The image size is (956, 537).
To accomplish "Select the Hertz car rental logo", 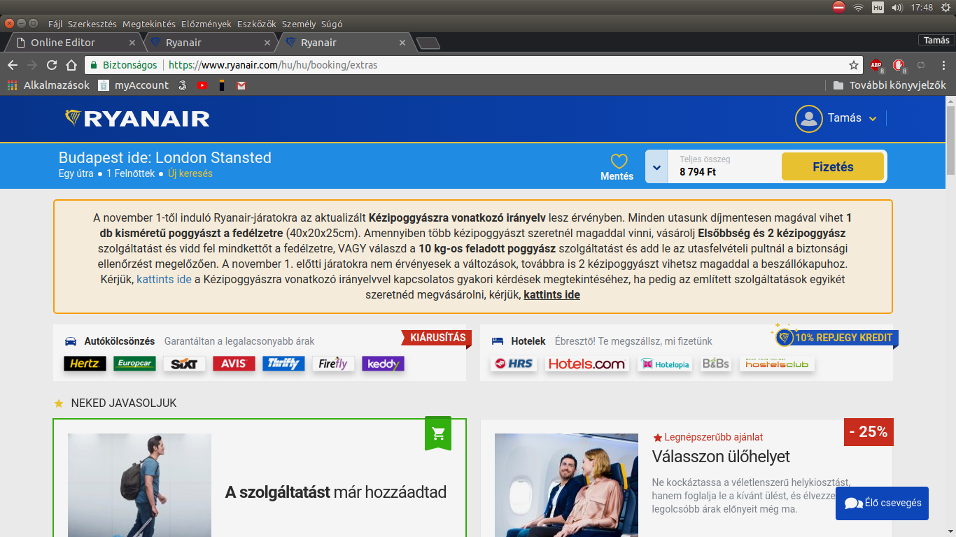I will 85,364.
